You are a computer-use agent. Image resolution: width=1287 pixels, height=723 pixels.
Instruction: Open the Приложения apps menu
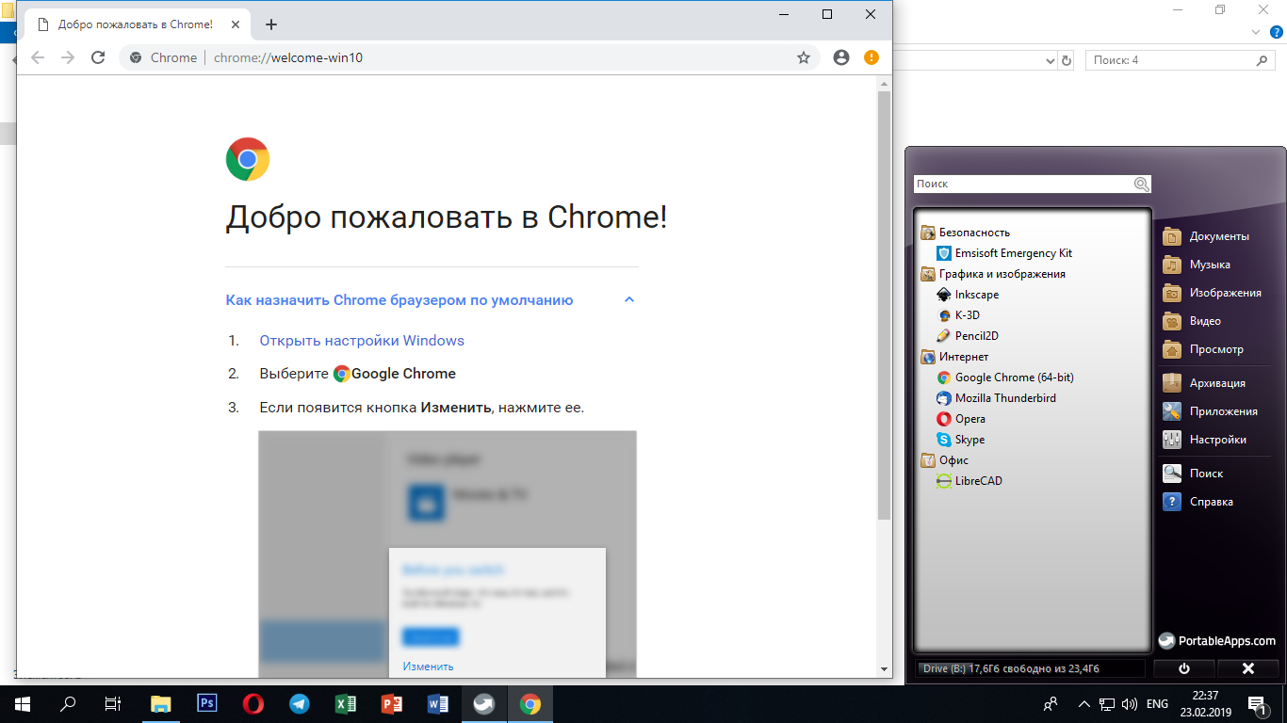tap(1211, 411)
